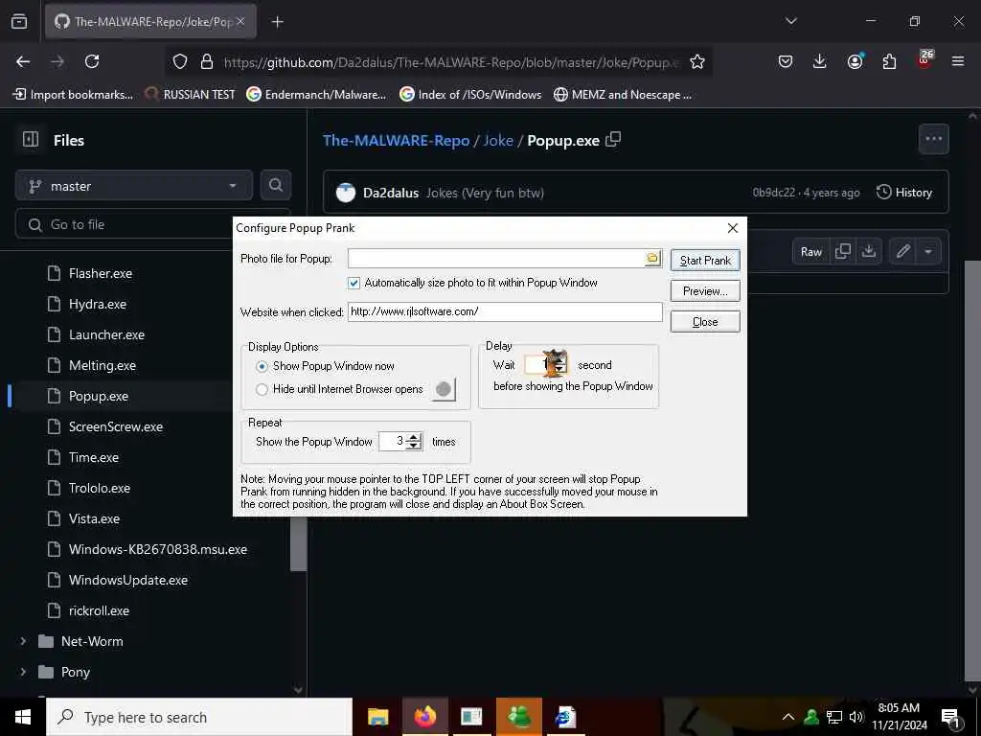This screenshot has width=981, height=736.
Task: Open the Firefox extensions puzzle icon
Action: click(x=889, y=61)
